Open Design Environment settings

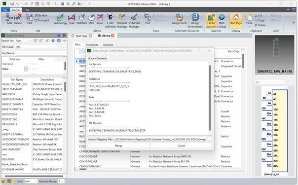195,21
